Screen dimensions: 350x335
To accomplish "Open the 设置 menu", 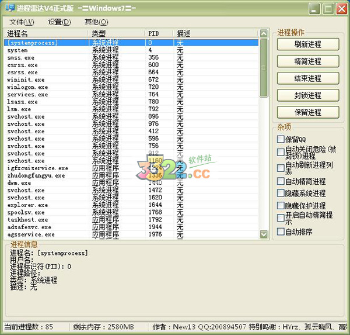I will (60, 22).
